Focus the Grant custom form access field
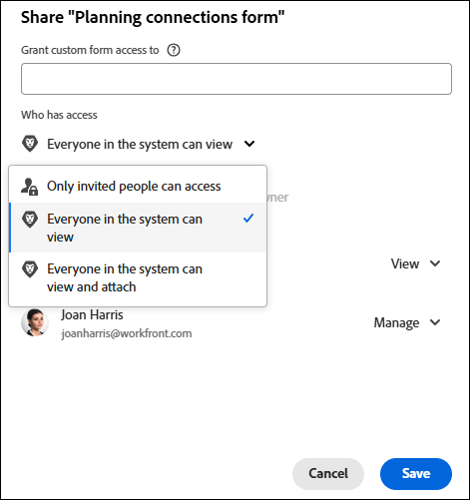This screenshot has height=500, width=470. pyautogui.click(x=236, y=79)
